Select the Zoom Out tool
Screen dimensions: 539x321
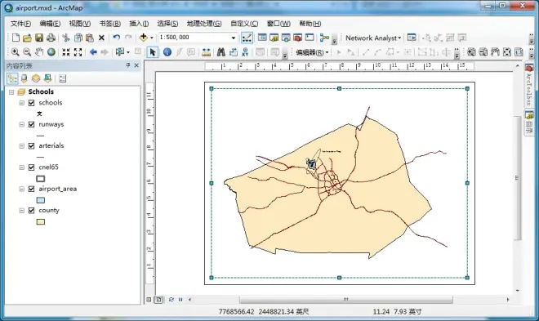pos(27,52)
